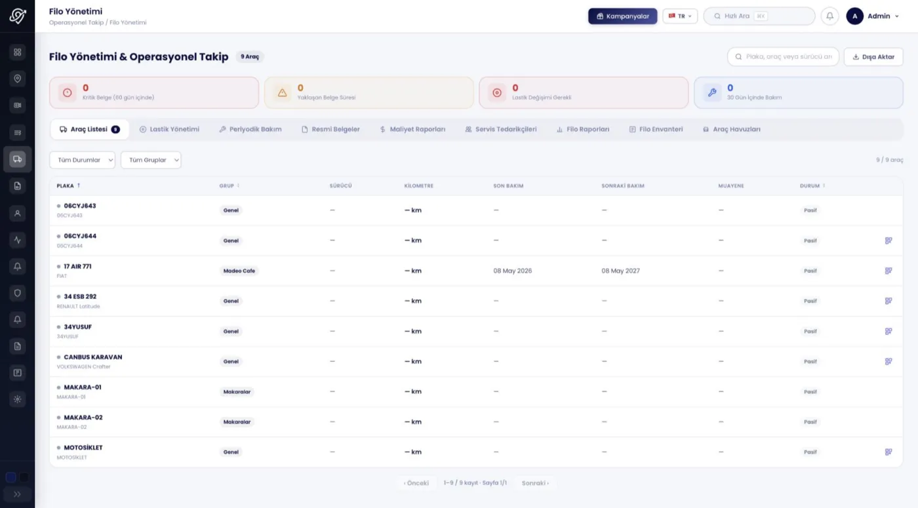Image resolution: width=918 pixels, height=508 pixels.
Task: Click the QR code icon for MOTOSİKLET
Action: pyautogui.click(x=888, y=452)
